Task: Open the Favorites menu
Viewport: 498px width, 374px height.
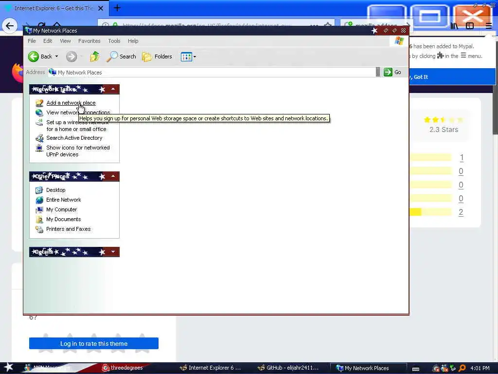Action: [x=89, y=41]
